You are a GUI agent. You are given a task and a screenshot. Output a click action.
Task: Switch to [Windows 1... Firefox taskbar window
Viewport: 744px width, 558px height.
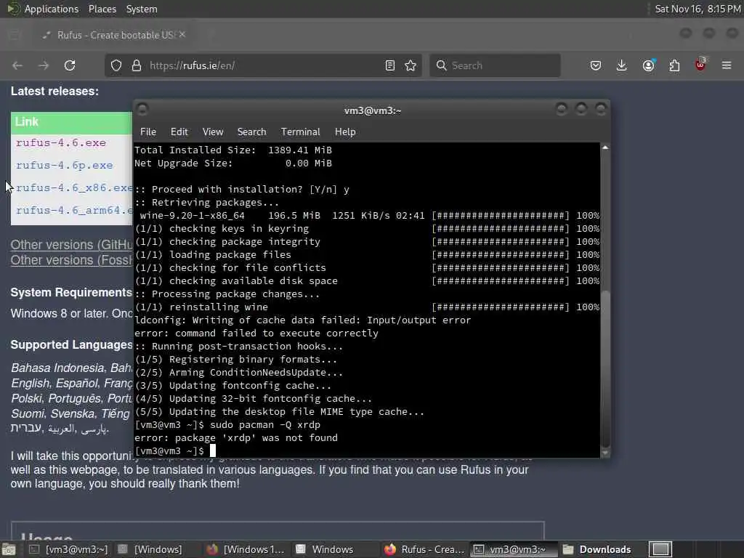coord(246,549)
